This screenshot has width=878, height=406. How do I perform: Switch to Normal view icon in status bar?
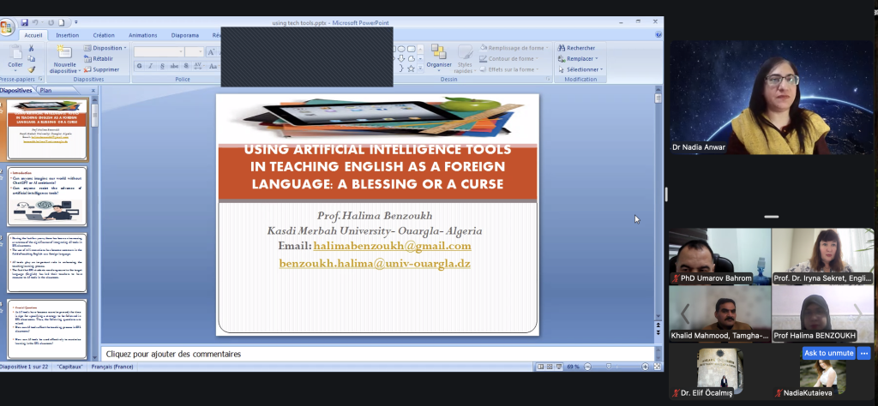540,367
